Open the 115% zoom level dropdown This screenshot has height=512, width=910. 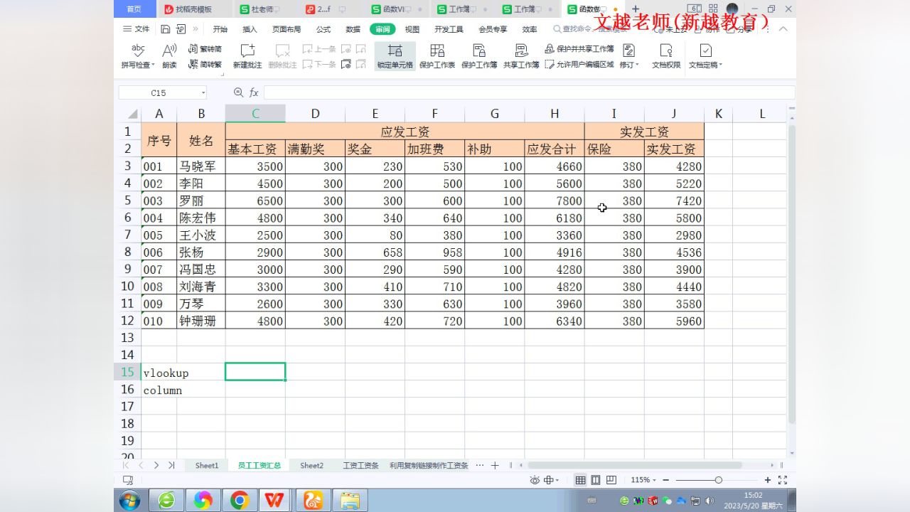point(644,481)
